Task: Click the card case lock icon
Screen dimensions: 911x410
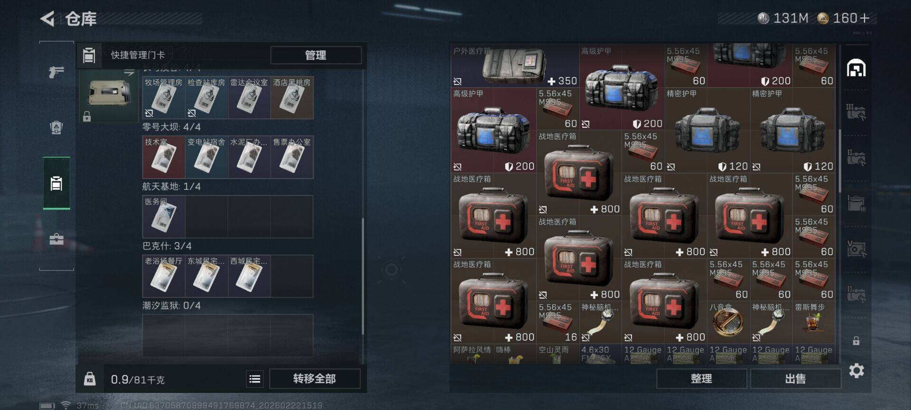Action: tap(87, 116)
